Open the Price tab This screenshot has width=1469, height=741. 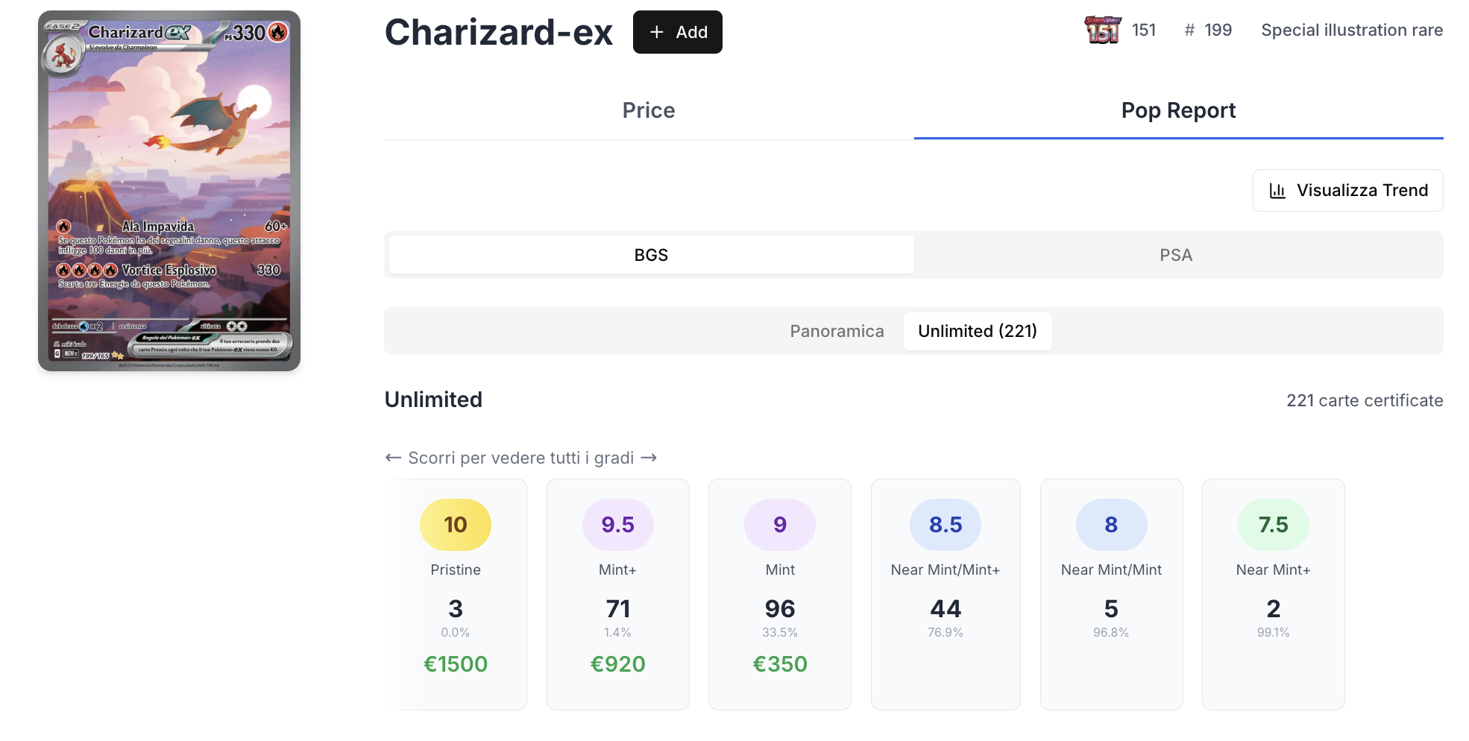click(x=648, y=110)
